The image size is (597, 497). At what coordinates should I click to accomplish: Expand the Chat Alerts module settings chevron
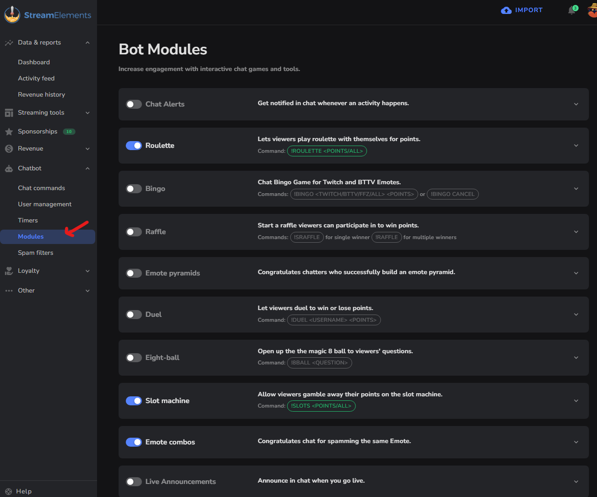tap(576, 104)
